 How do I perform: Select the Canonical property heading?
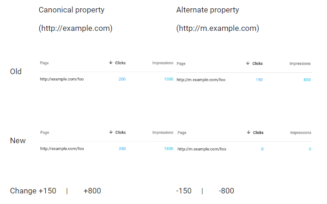72,10
